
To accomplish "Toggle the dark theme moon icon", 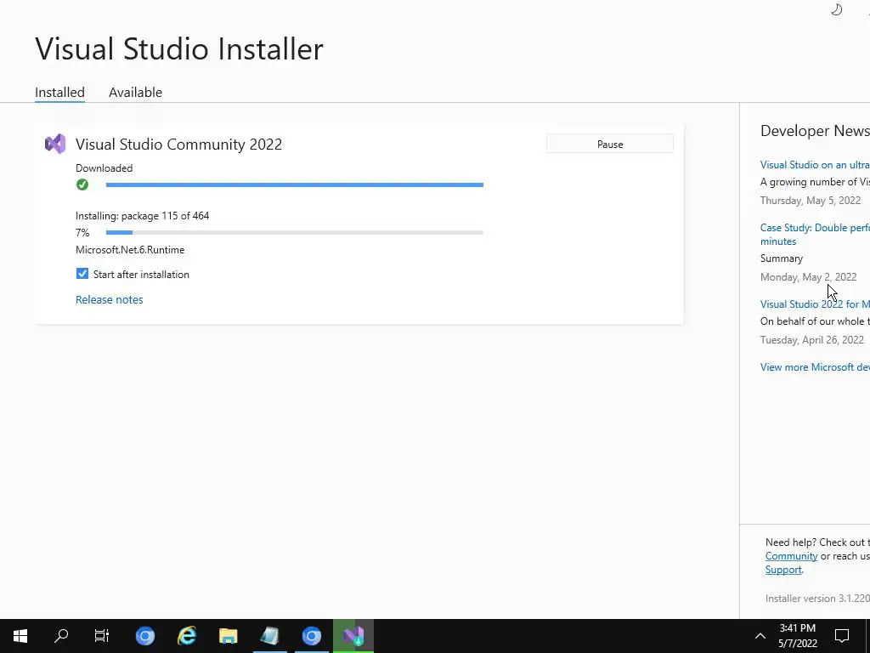I will pos(837,9).
